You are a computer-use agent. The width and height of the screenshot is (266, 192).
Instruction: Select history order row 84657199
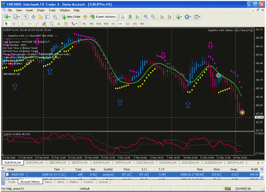click(x=132, y=175)
